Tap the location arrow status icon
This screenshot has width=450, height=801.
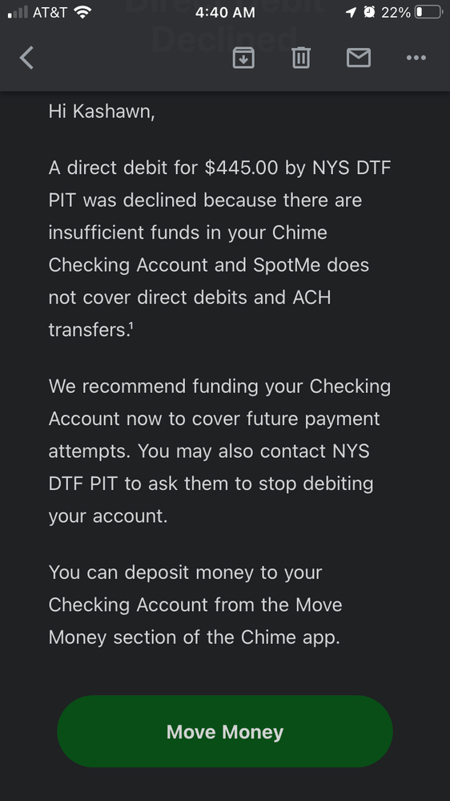pos(351,12)
